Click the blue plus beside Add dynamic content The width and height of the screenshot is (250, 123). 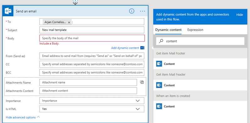tap(142, 48)
